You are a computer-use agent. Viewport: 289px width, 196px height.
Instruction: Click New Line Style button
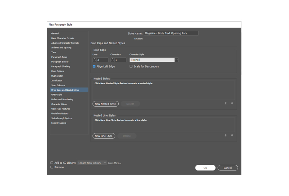[x=104, y=136]
